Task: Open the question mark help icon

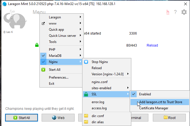Action: click(x=175, y=12)
